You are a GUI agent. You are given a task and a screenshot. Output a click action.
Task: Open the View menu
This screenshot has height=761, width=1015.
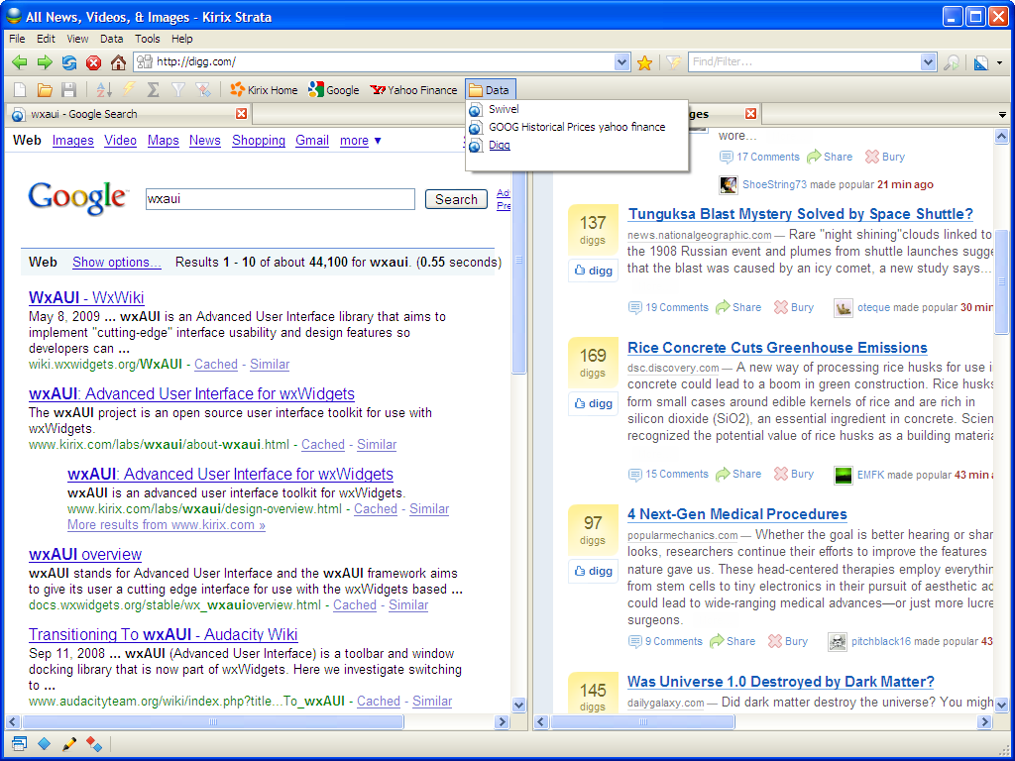(77, 39)
